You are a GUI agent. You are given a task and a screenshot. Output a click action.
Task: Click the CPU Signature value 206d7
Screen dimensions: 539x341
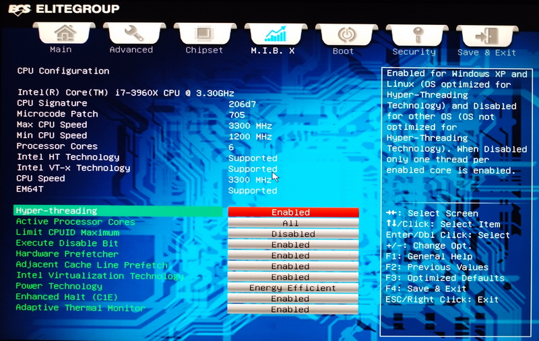pos(243,104)
